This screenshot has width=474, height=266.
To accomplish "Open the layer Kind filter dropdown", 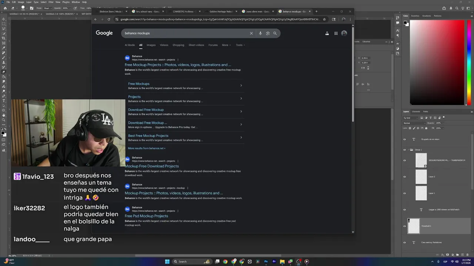I will click(x=411, y=118).
